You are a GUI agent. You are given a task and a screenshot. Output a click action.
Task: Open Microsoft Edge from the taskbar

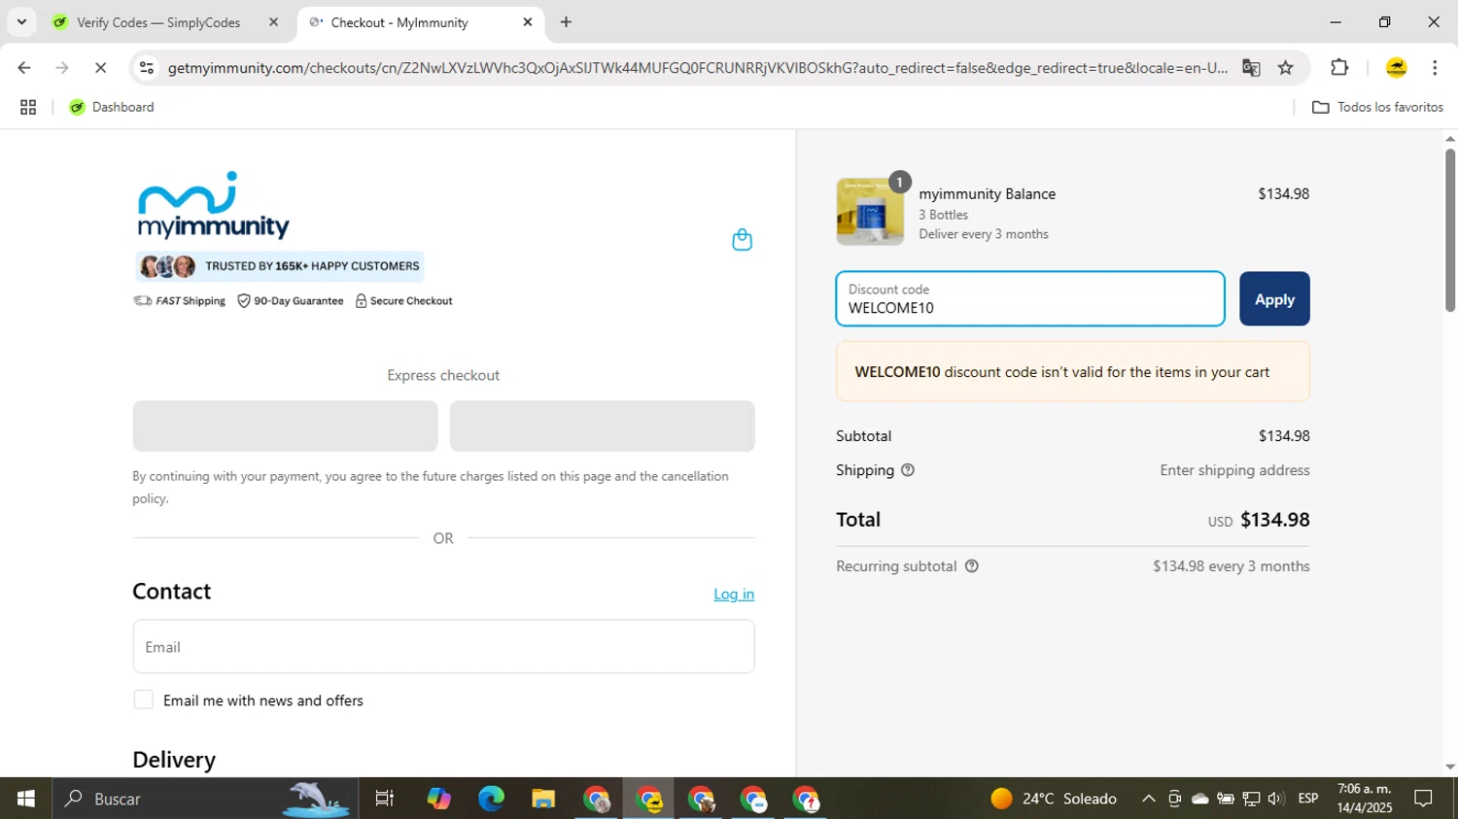click(x=491, y=799)
